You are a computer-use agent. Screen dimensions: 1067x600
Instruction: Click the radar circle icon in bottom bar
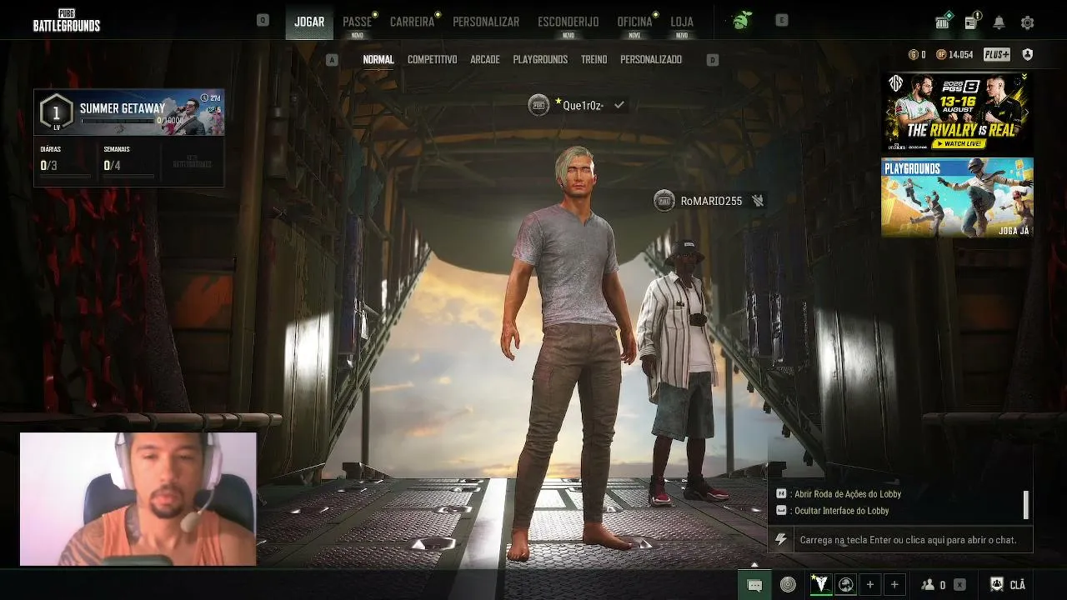click(788, 585)
